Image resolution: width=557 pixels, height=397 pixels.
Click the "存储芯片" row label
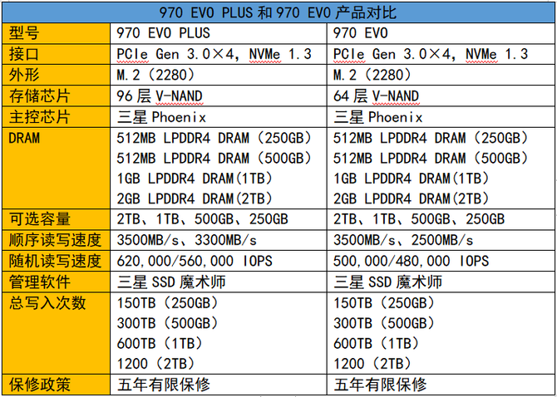click(39, 96)
